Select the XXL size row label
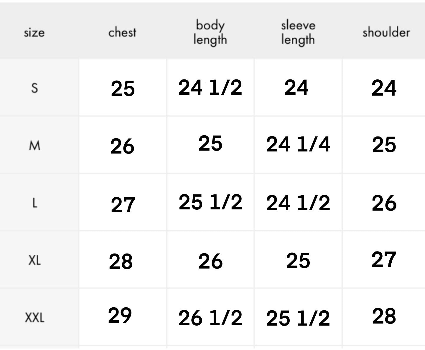The width and height of the screenshot is (425, 350). pyautogui.click(x=34, y=318)
